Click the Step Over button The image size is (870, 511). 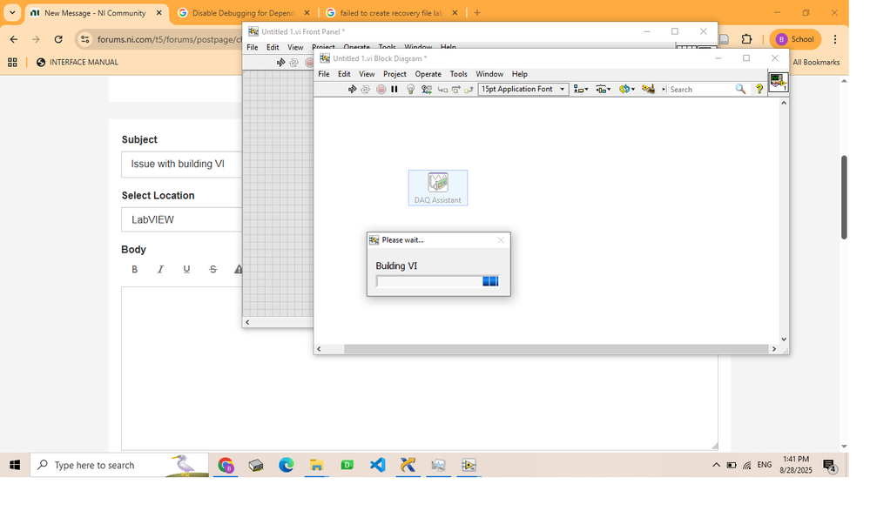[x=455, y=90]
